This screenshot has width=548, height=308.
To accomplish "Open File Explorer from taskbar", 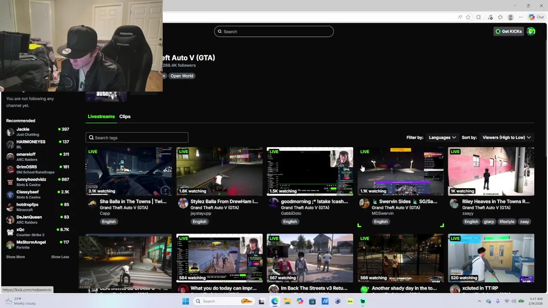I will coord(287,301).
